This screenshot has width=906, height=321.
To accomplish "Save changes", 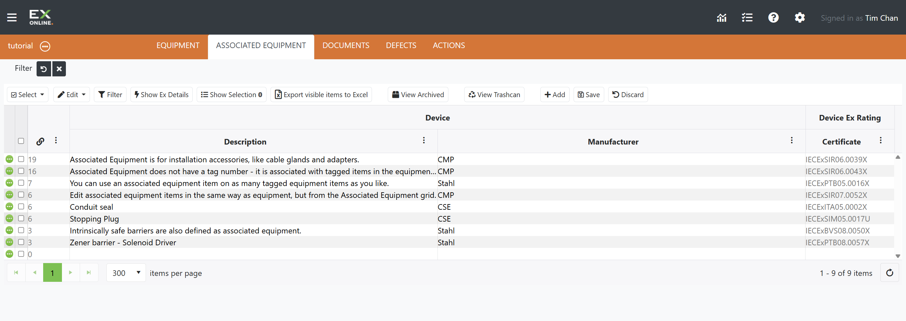I will (x=589, y=94).
